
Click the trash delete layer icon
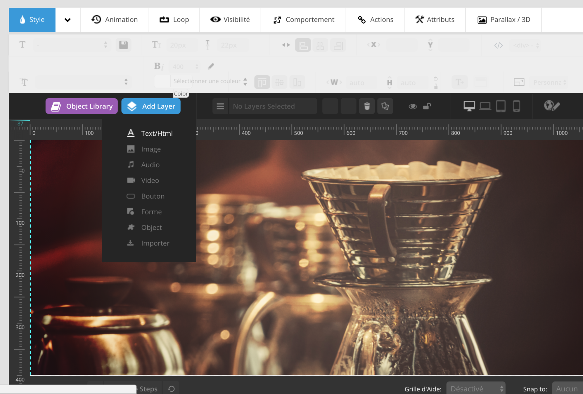[x=367, y=106]
